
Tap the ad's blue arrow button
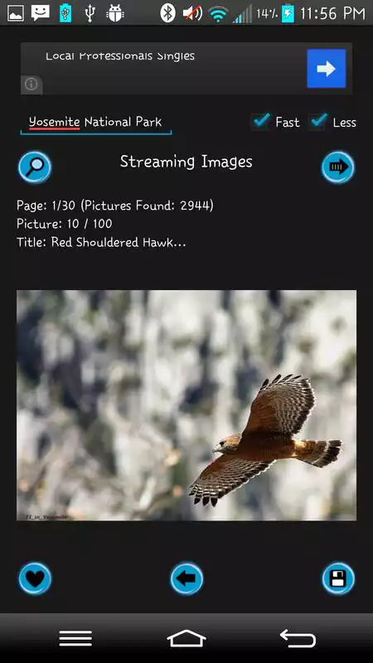[x=327, y=69]
